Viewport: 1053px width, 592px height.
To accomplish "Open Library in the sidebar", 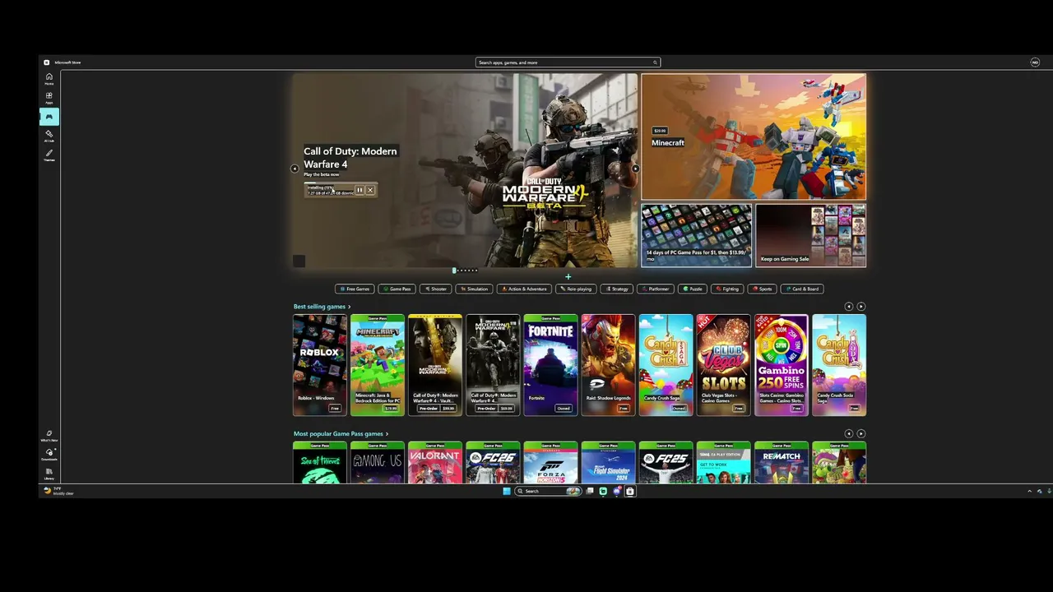I will (49, 473).
